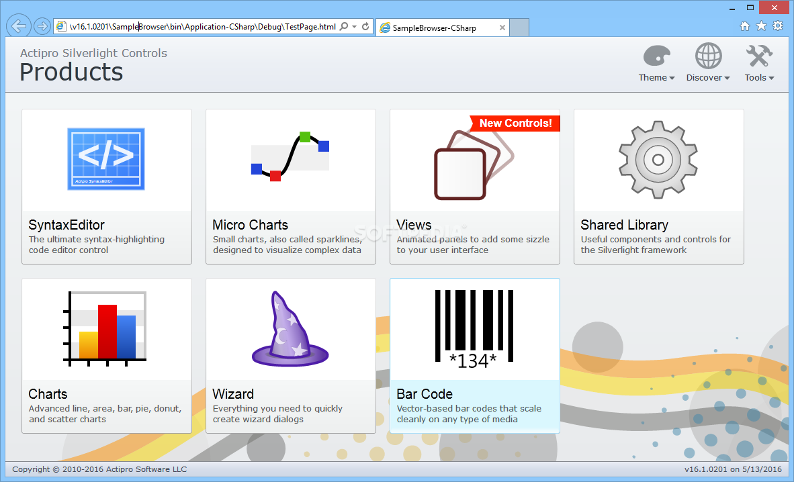Screen dimensions: 794x482
Task: Click the Actipro Silverlight Controls subtitle
Action: click(x=93, y=53)
